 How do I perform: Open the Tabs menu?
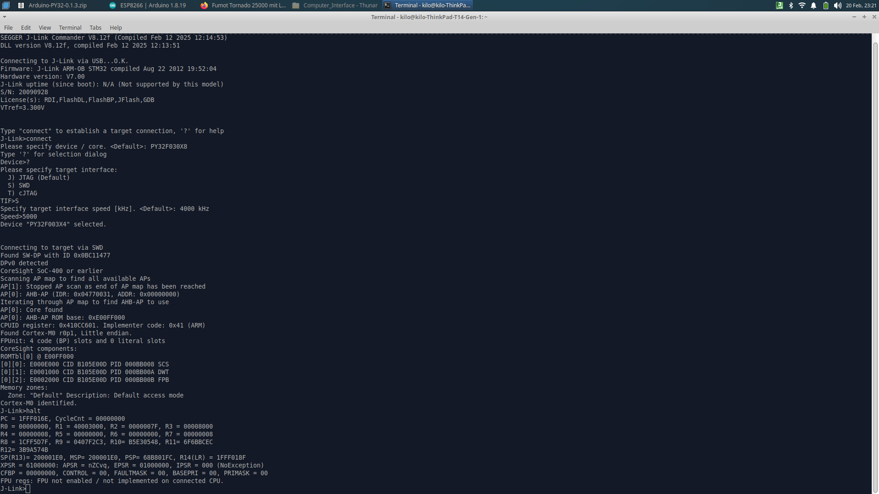click(95, 27)
